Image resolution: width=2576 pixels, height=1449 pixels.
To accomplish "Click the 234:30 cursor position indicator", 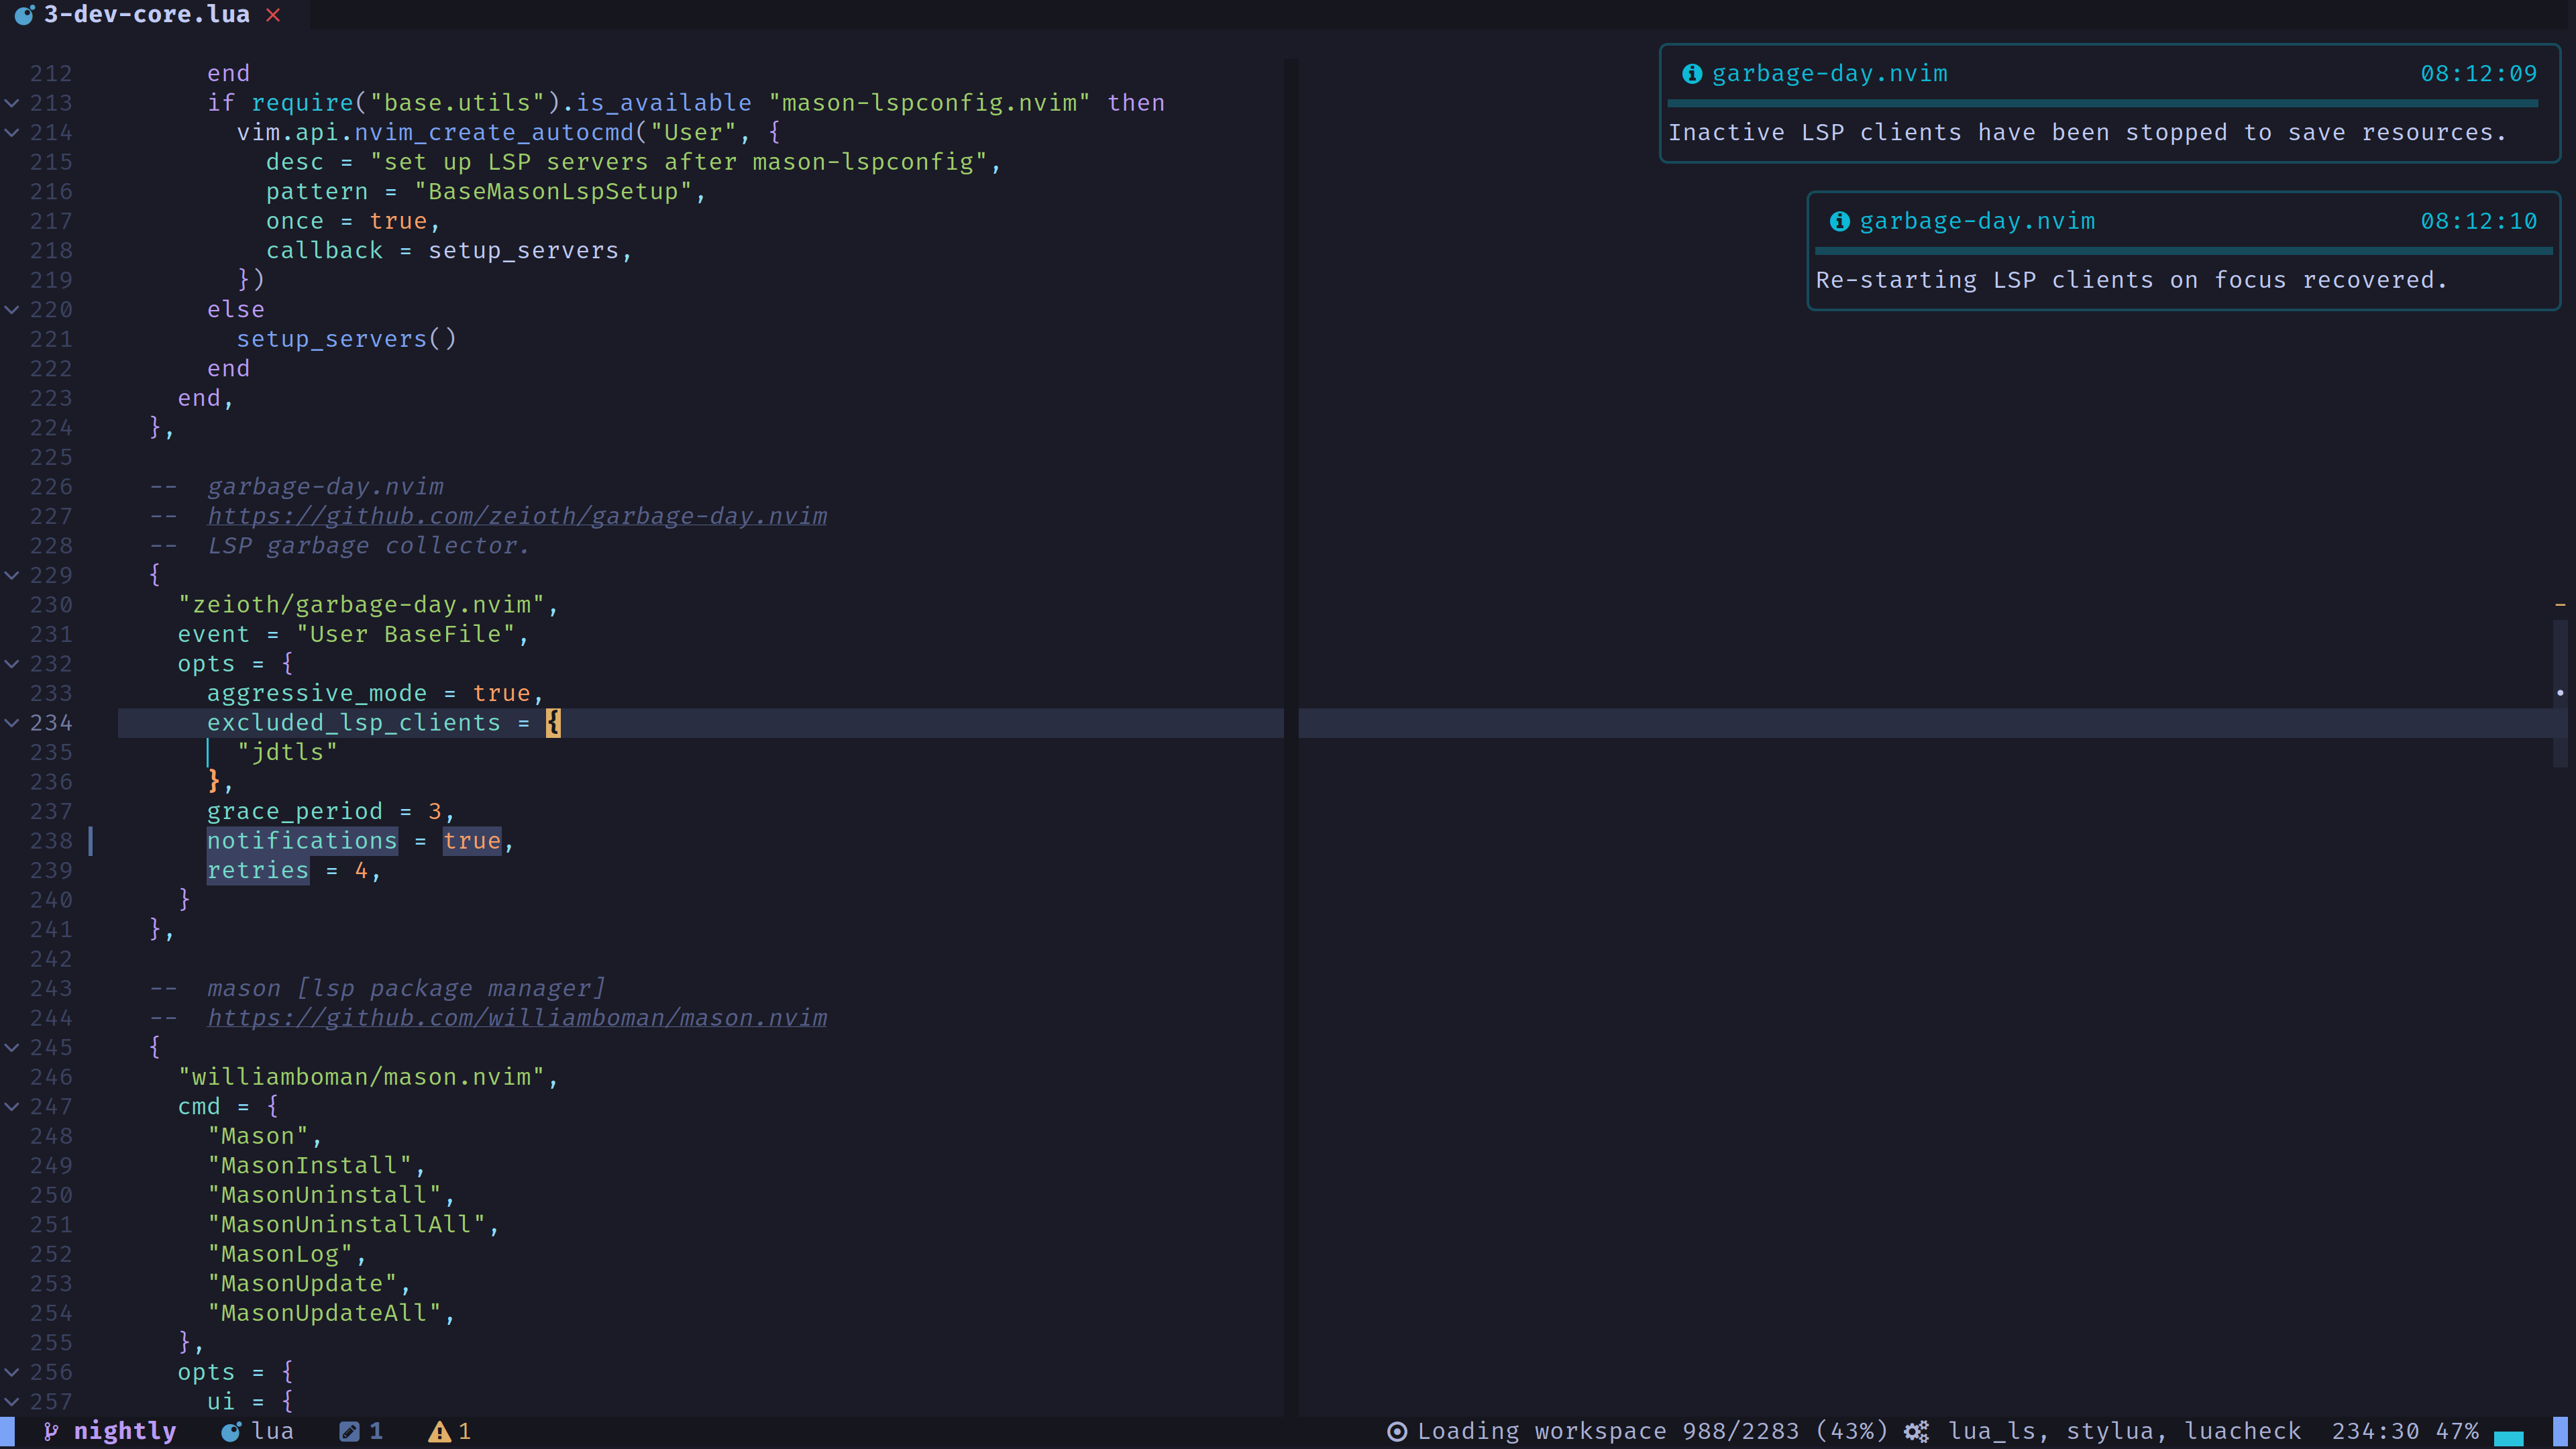I will (2375, 1431).
